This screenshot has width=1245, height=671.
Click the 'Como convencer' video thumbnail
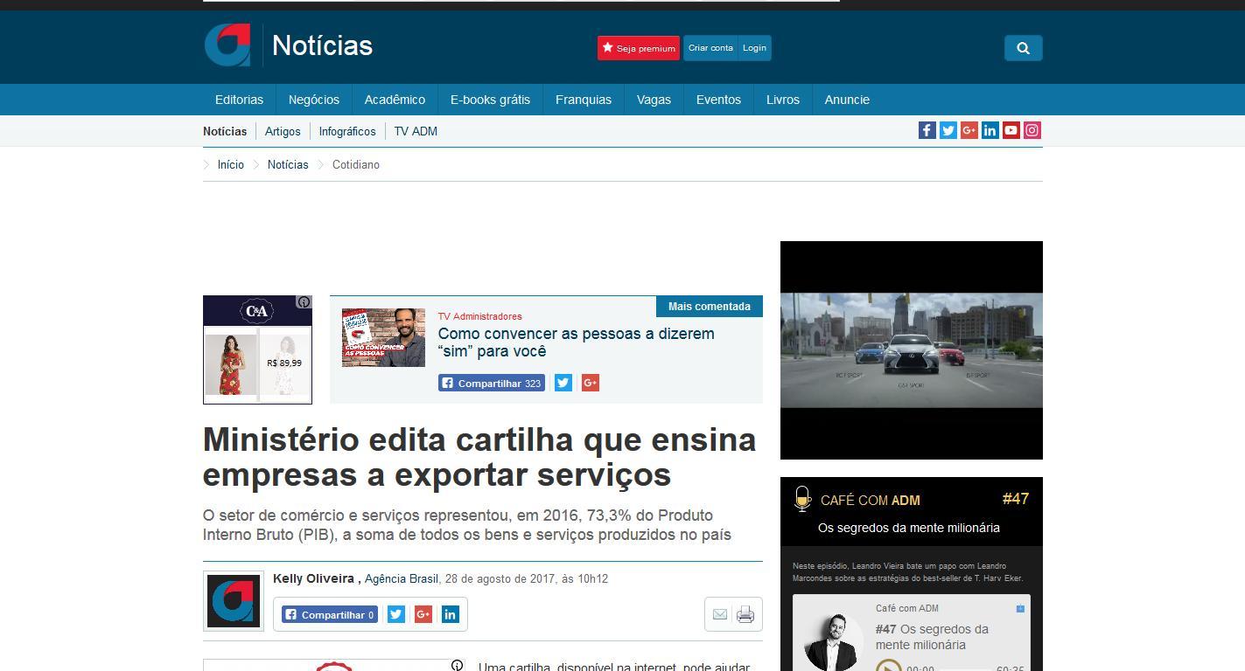click(383, 337)
